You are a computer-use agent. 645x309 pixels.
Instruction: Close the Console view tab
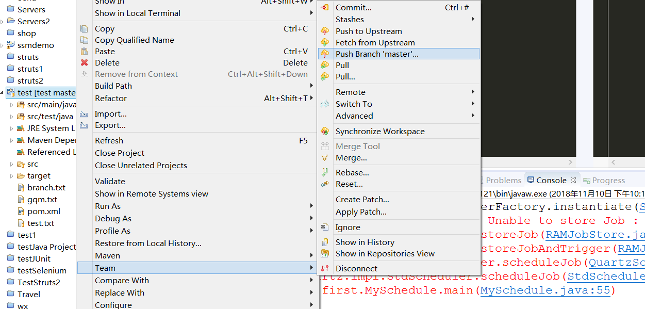(x=573, y=181)
